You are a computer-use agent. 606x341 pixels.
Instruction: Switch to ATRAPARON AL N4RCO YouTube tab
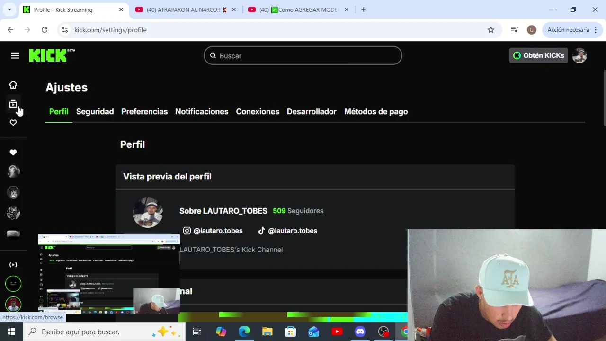[180, 9]
